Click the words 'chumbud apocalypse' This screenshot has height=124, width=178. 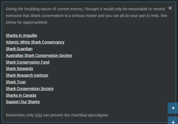(90, 115)
